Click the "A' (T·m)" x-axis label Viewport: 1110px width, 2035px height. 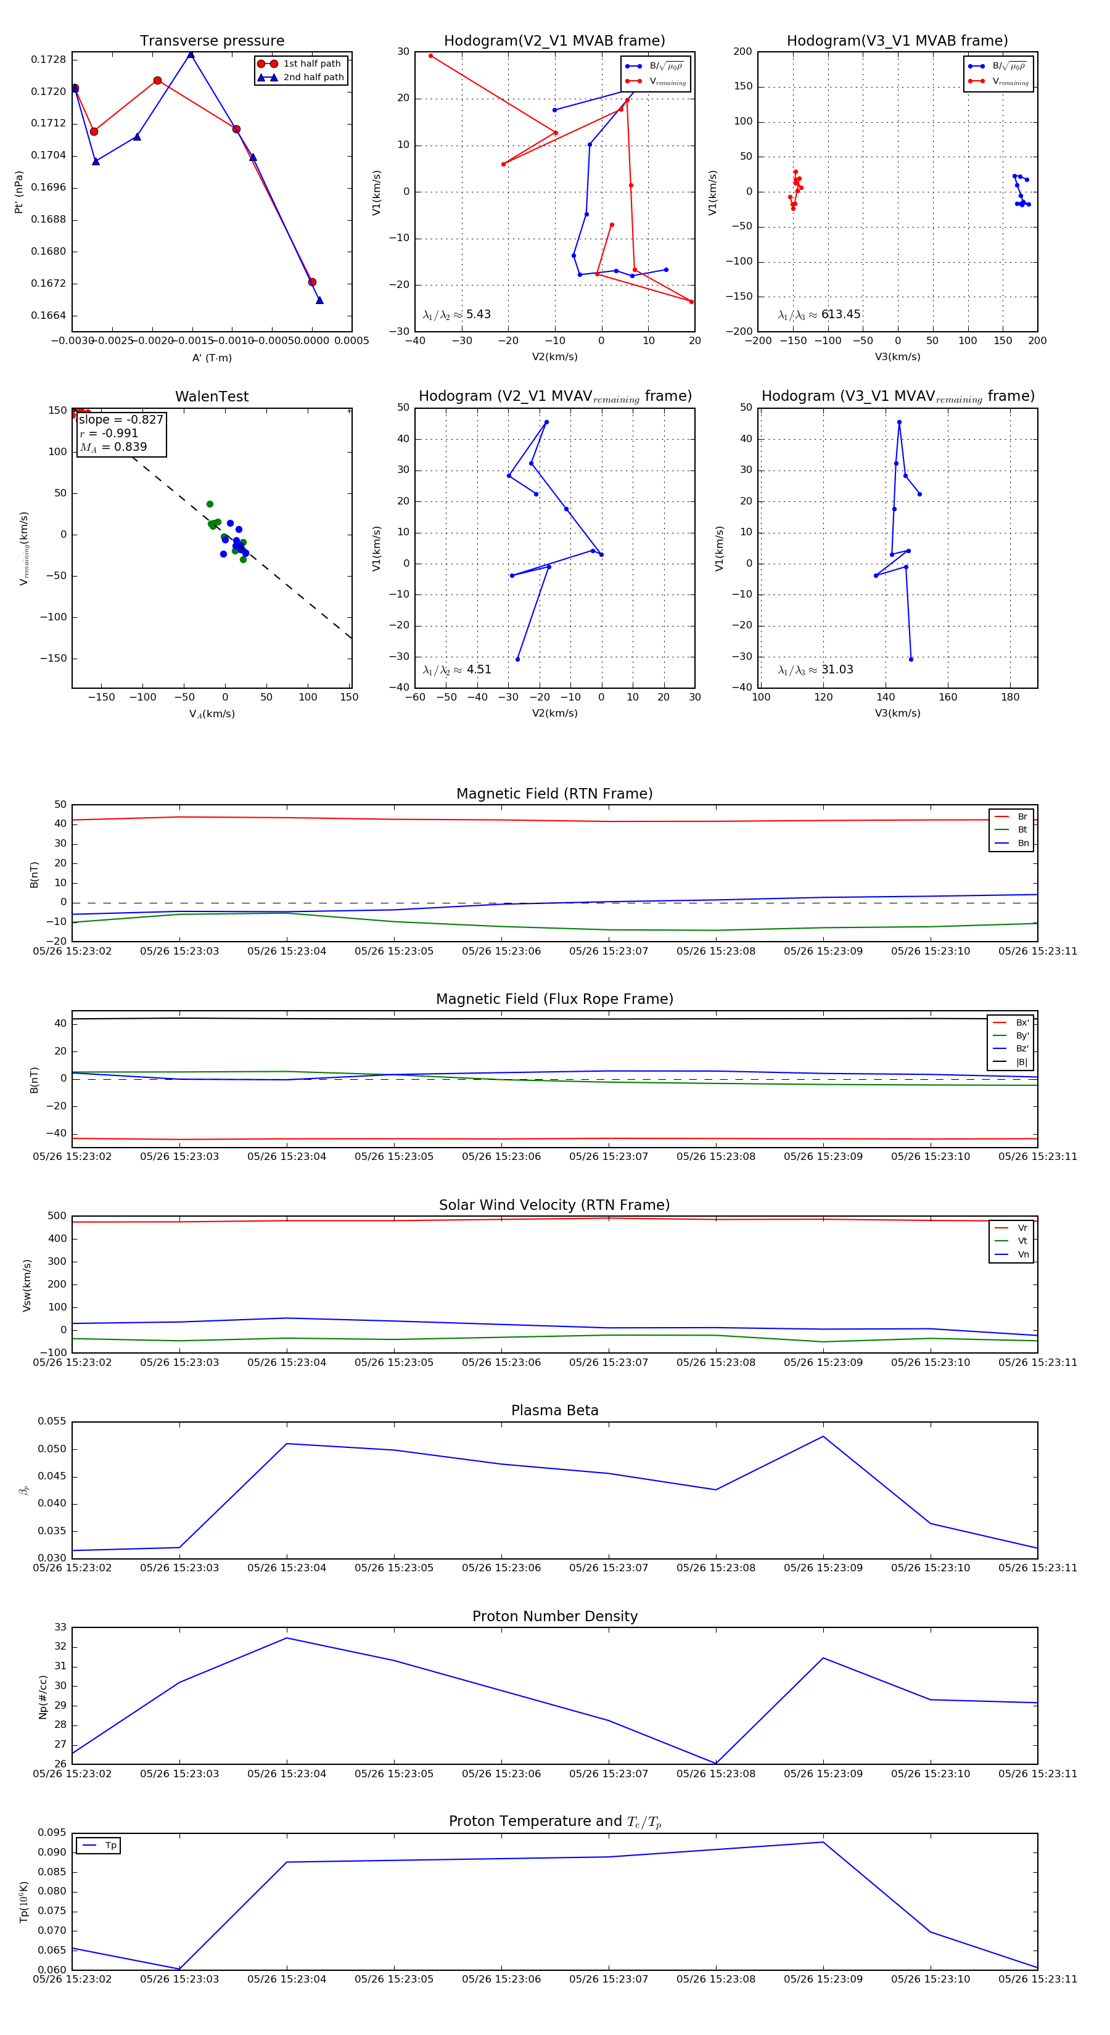[212, 358]
